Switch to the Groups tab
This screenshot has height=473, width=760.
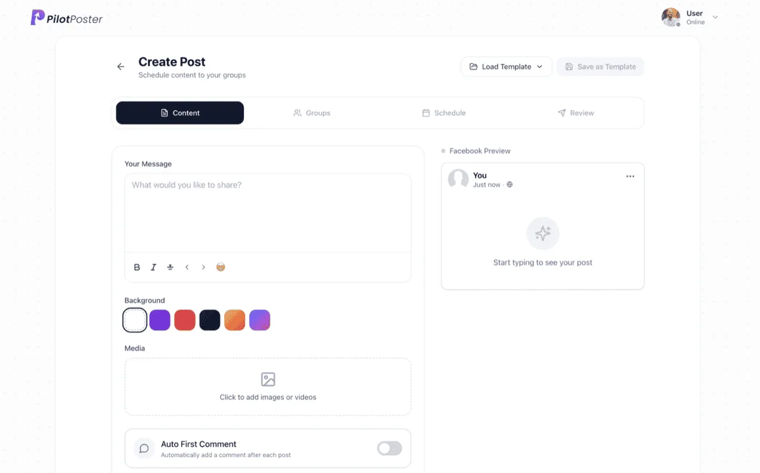tap(312, 113)
